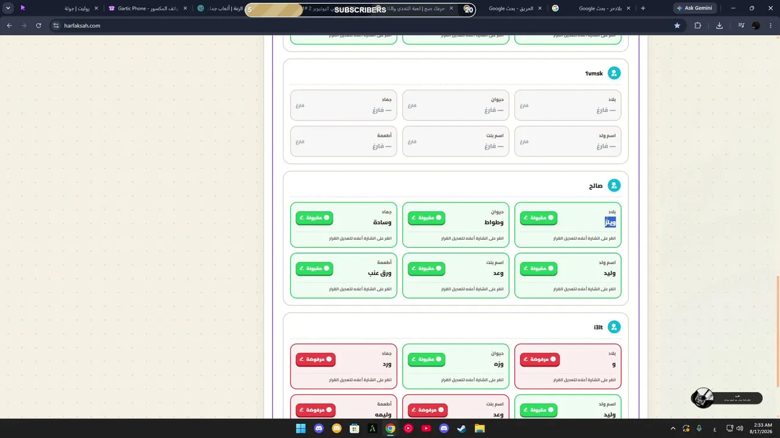
Task: View site information icon beside the URL
Action: 56,26
